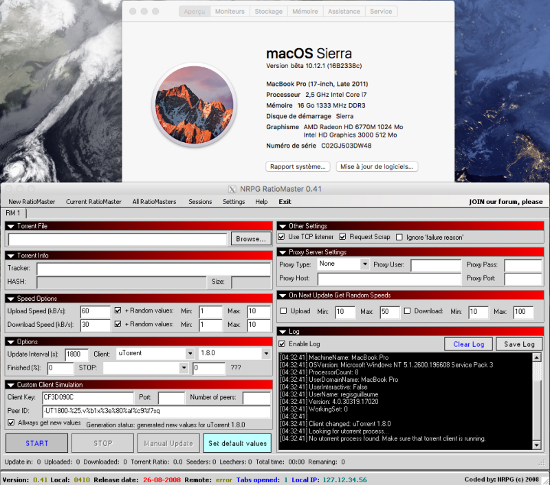Click the Upload Speed field showing 60
Viewport: 550px width, 485px height.
(95, 311)
